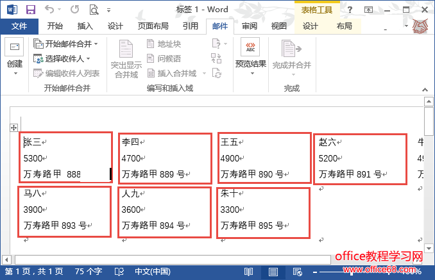Click the language 中文(中国) indicator
This screenshot has width=435, height=280.
tap(153, 272)
